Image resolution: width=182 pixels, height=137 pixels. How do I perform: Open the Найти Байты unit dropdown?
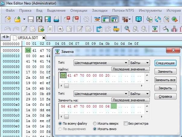(140, 63)
